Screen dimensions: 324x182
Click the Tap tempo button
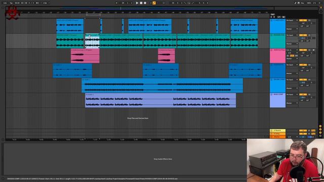click(x=11, y=3)
